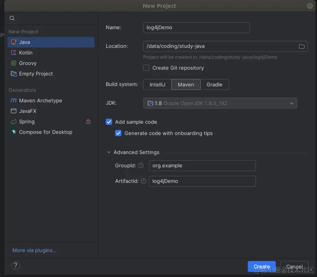Click the JavaFX generator icon

pyautogui.click(x=14, y=111)
